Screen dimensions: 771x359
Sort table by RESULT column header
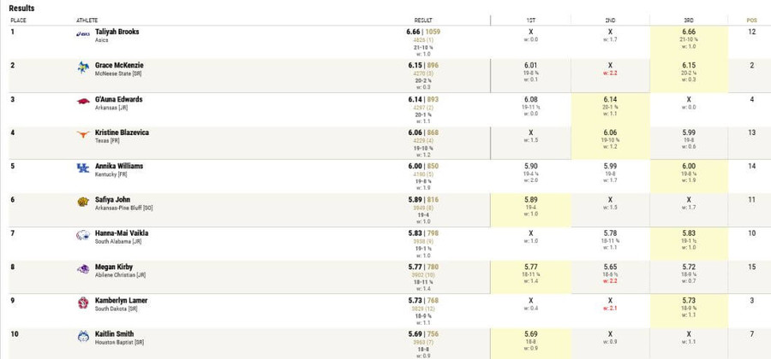[x=423, y=21]
